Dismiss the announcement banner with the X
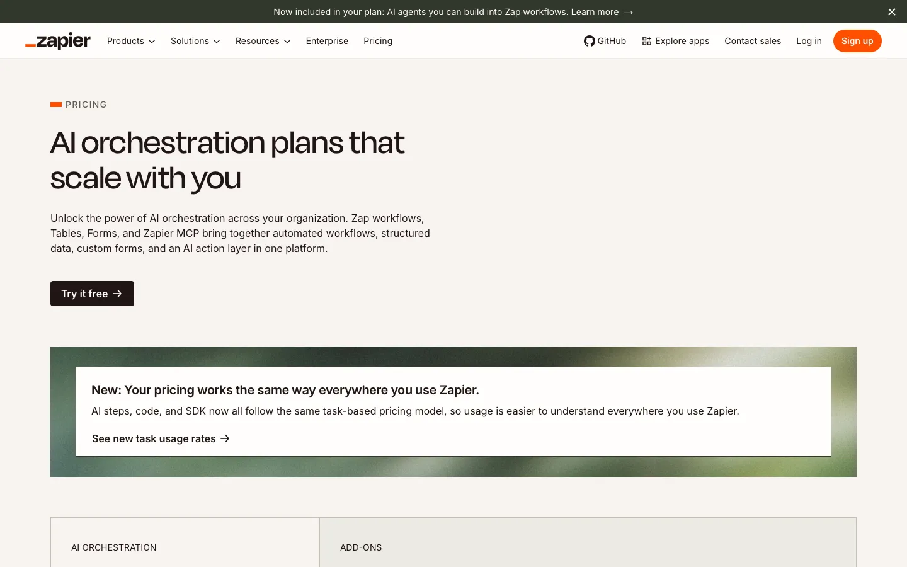The height and width of the screenshot is (567, 907). (x=892, y=12)
